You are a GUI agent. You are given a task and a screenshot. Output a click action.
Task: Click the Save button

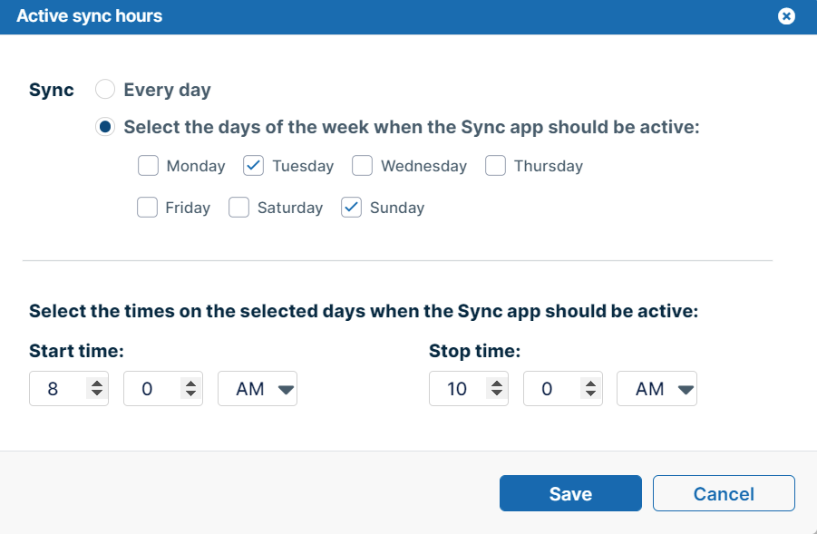(570, 493)
